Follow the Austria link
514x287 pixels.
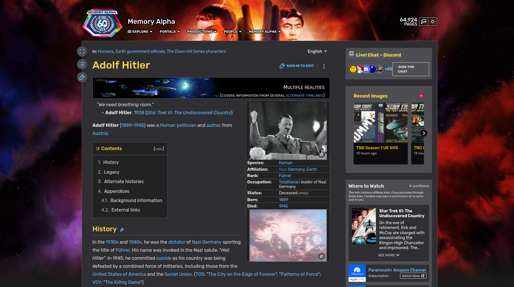(x=100, y=133)
